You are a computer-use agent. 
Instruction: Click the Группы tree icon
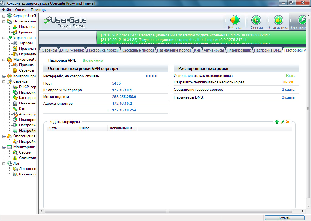pos(15,32)
